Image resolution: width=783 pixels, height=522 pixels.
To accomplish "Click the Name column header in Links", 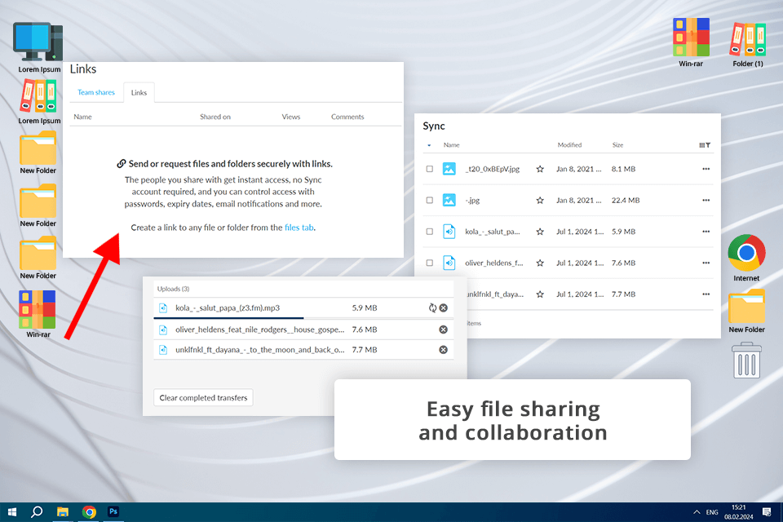I will tap(83, 117).
